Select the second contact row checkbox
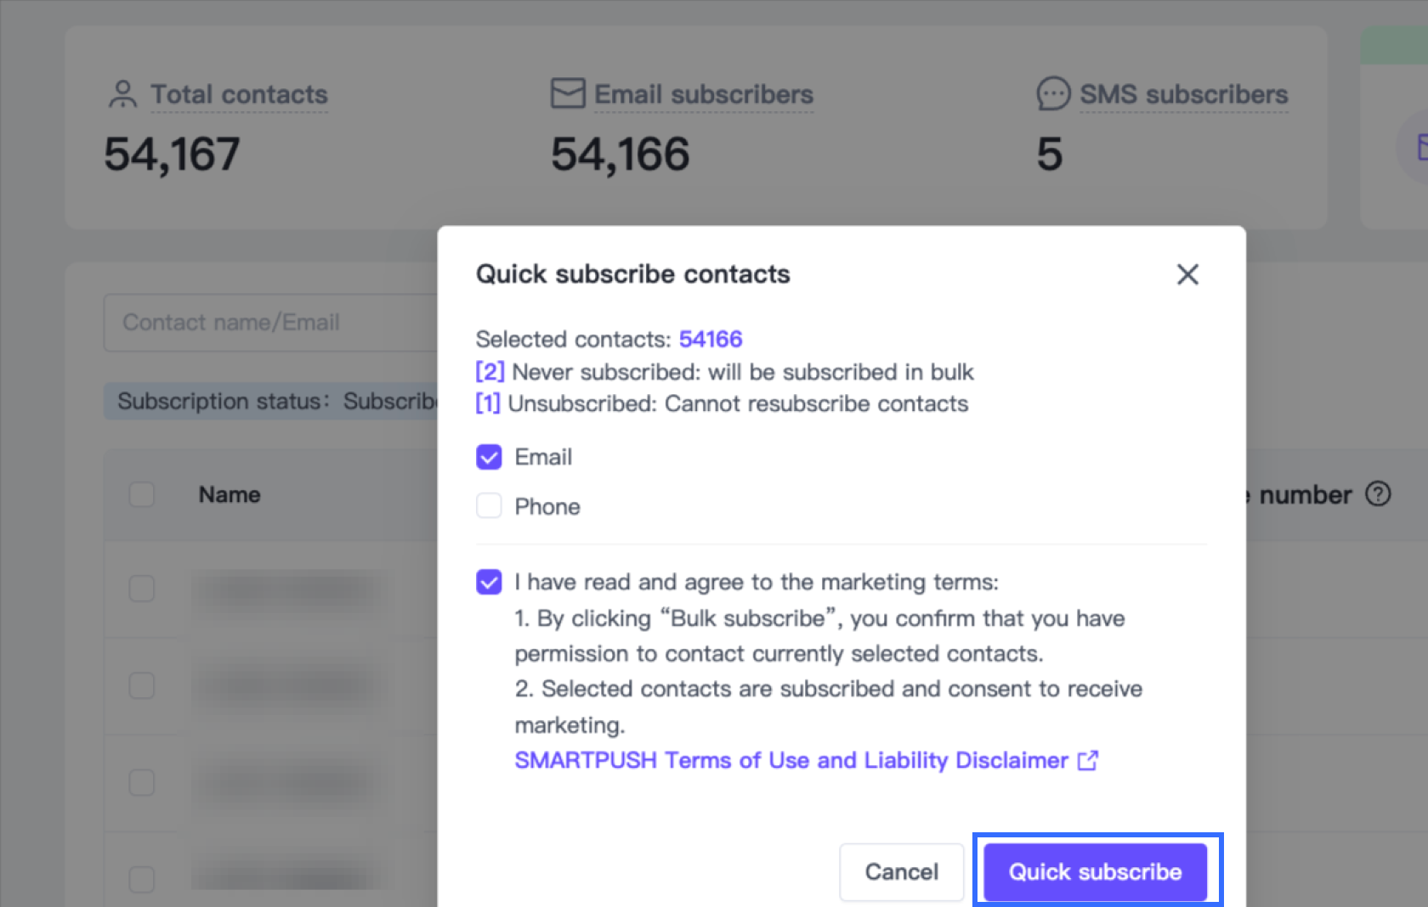 [x=142, y=685]
